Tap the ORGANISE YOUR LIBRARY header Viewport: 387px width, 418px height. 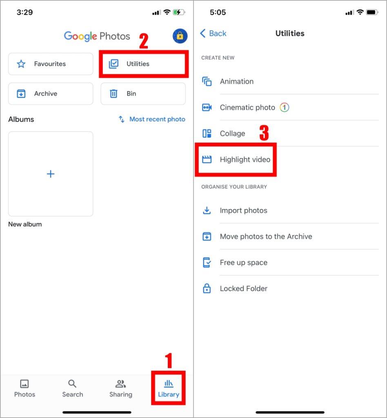234,187
